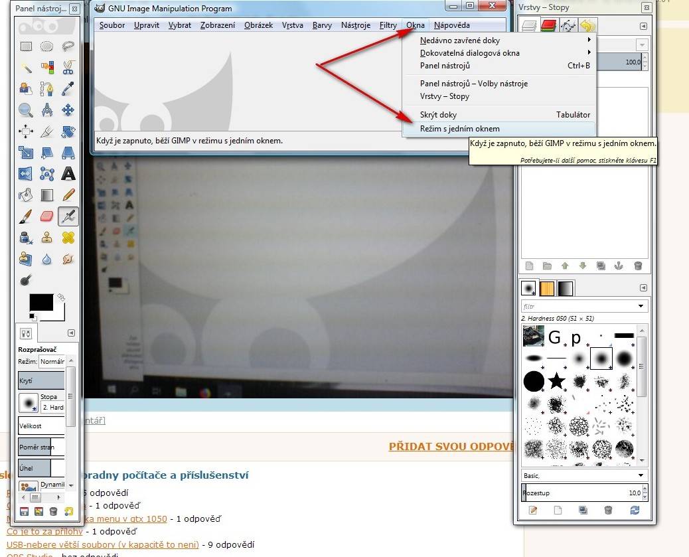689x557 pixels.
Task: Adjust the Velikost size slider
Action: 41,426
